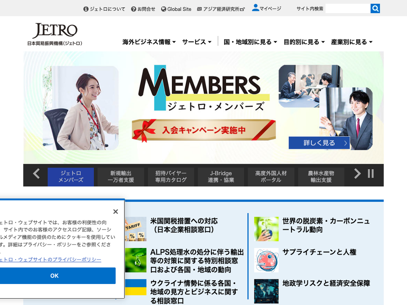Select the J-Bridge 連携・協業 tab
This screenshot has height=305, width=407.
click(x=221, y=177)
